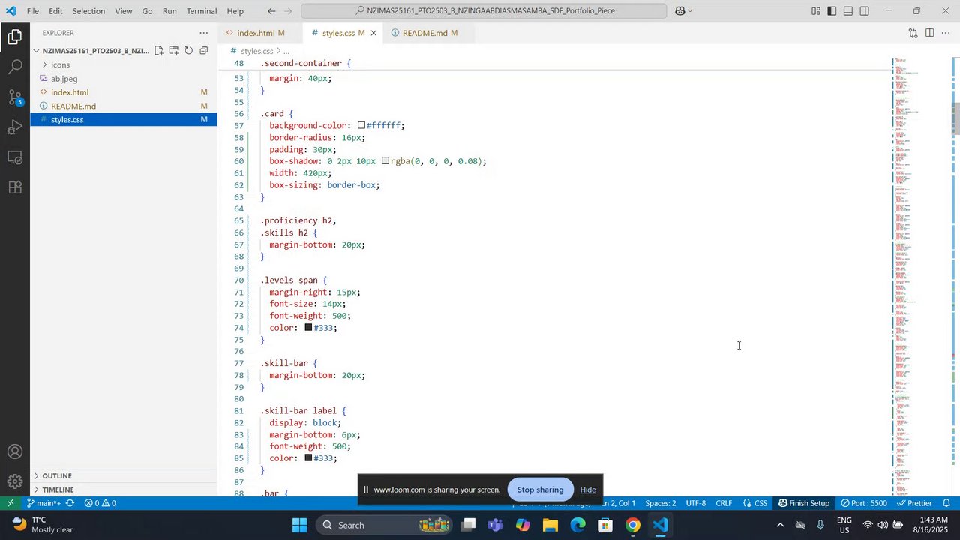
Task: Open ab.jpeg in the Explorer
Action: pos(124,79)
